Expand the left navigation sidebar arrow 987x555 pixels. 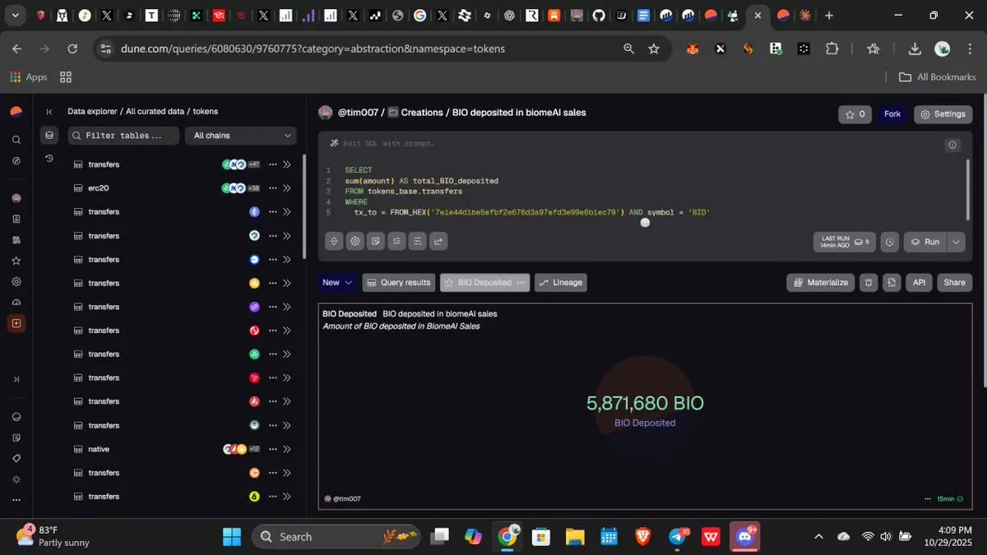click(x=16, y=379)
